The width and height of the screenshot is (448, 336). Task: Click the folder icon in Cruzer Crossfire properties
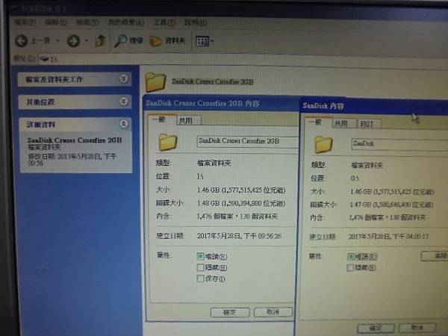click(x=168, y=142)
